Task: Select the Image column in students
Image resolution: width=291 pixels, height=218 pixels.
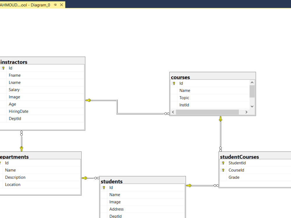Action: pos(143,202)
